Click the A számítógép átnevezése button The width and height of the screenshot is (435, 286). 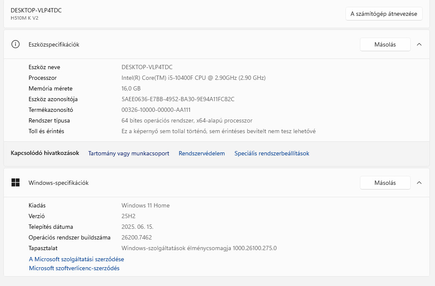tap(384, 14)
